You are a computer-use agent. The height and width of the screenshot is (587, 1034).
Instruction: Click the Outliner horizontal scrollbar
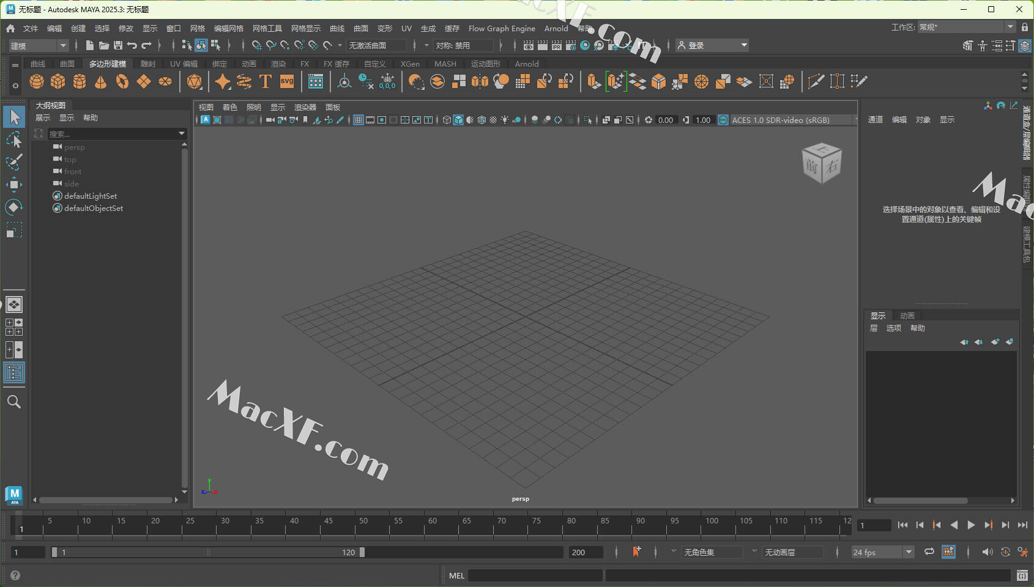(106, 500)
